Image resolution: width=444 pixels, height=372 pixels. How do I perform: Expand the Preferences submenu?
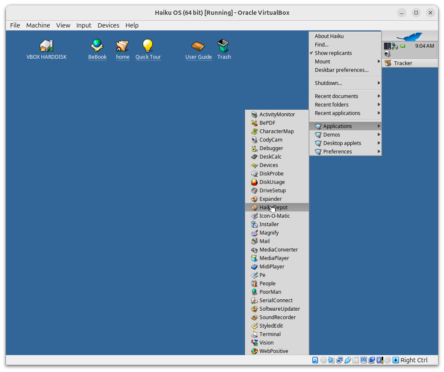(x=345, y=152)
